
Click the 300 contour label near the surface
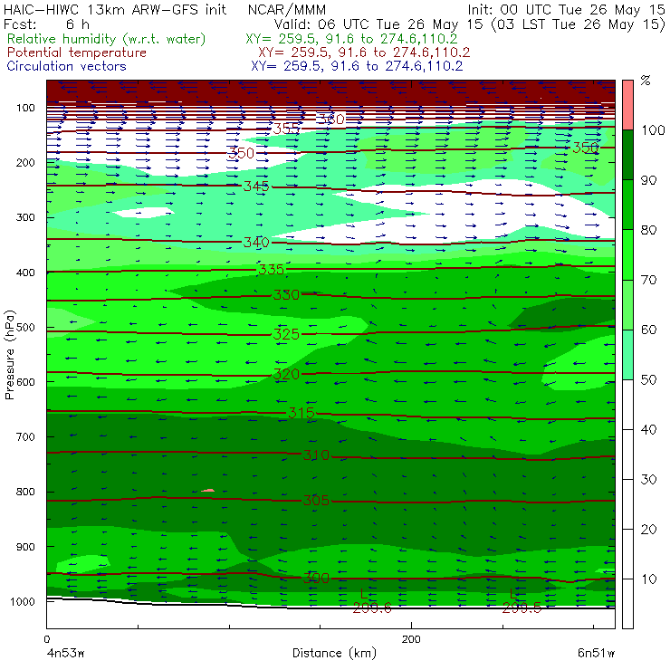pos(316,579)
